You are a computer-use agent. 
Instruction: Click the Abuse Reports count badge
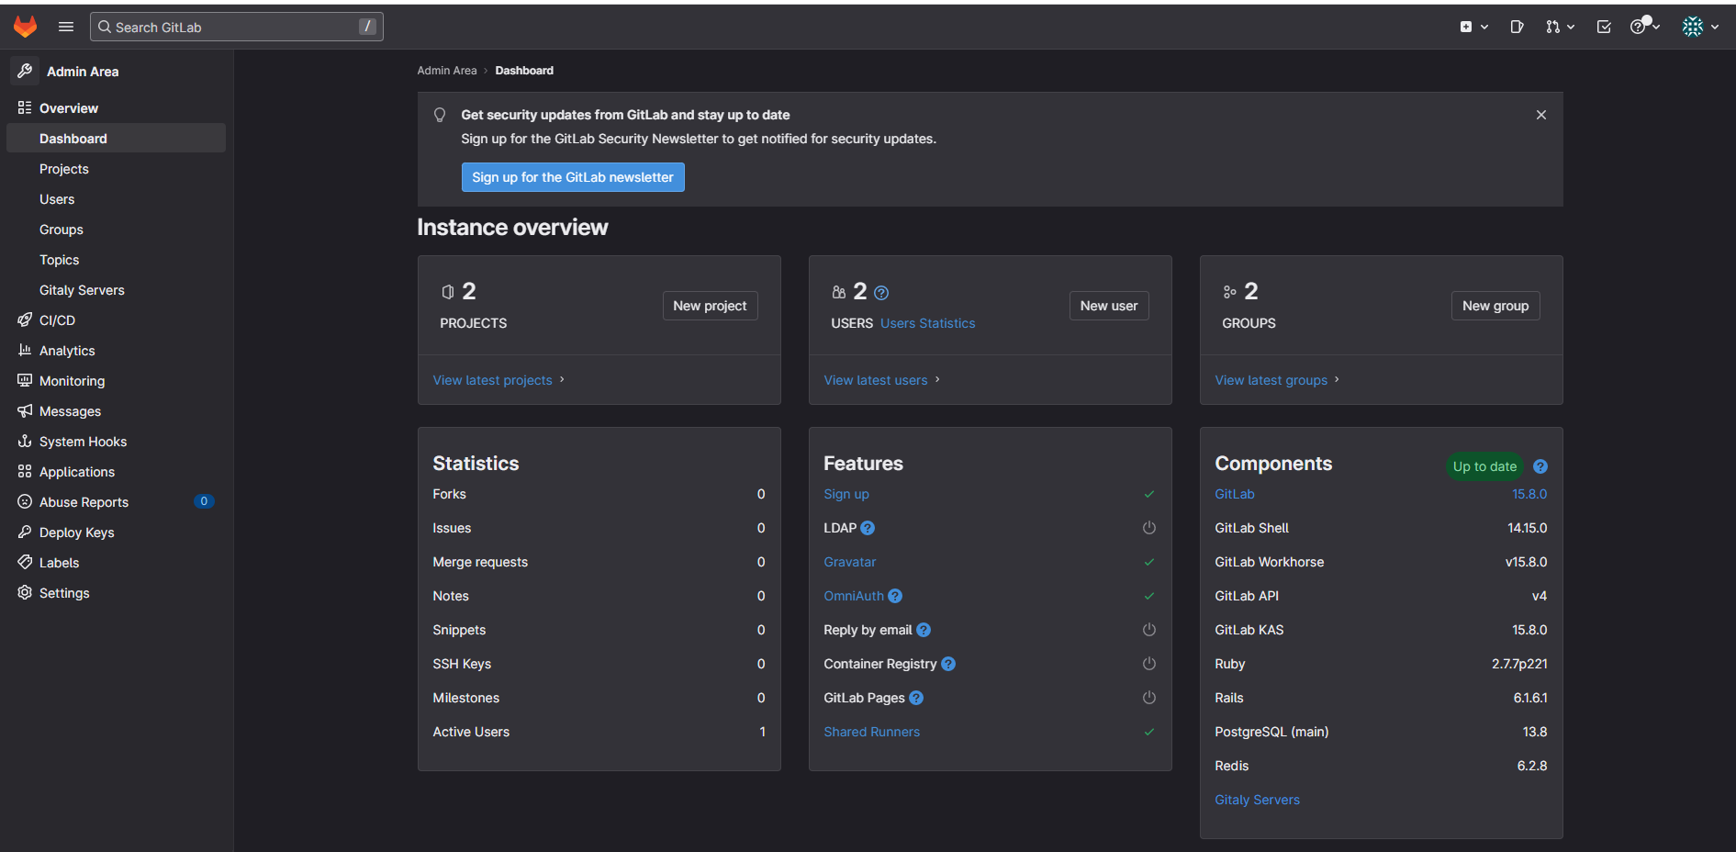coord(204,501)
